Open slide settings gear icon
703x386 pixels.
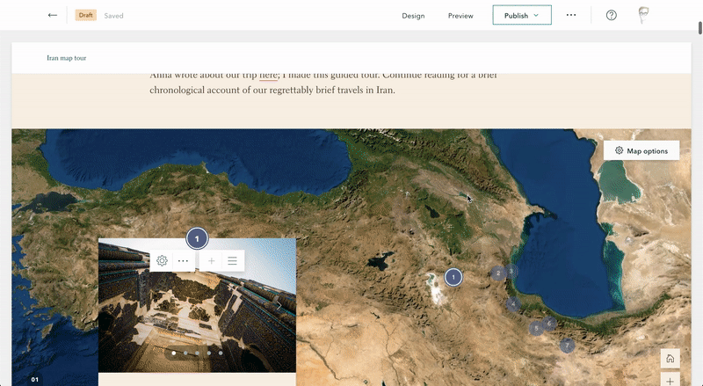[162, 261]
